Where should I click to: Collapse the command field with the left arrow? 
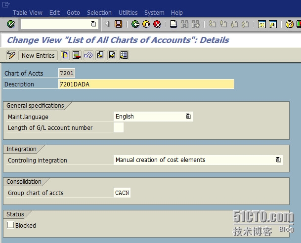pyautogui.click(x=107, y=24)
